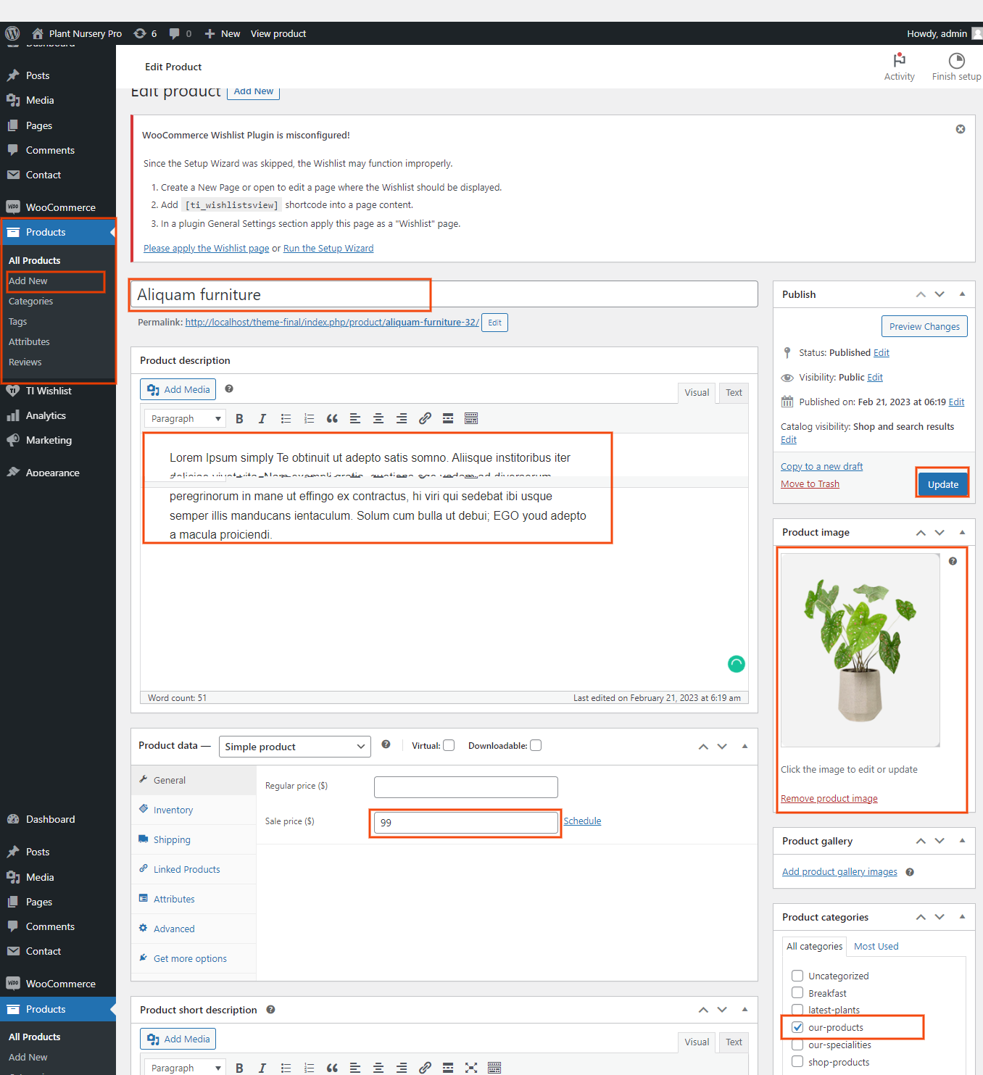The image size is (983, 1075).
Task: Toggle the toolbar kitchen sink icon
Action: [x=471, y=419]
